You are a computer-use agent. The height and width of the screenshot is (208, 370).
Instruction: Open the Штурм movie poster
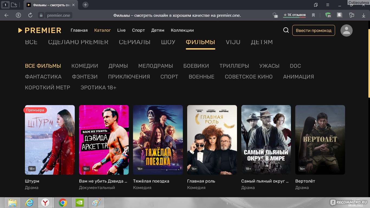tap(50, 140)
